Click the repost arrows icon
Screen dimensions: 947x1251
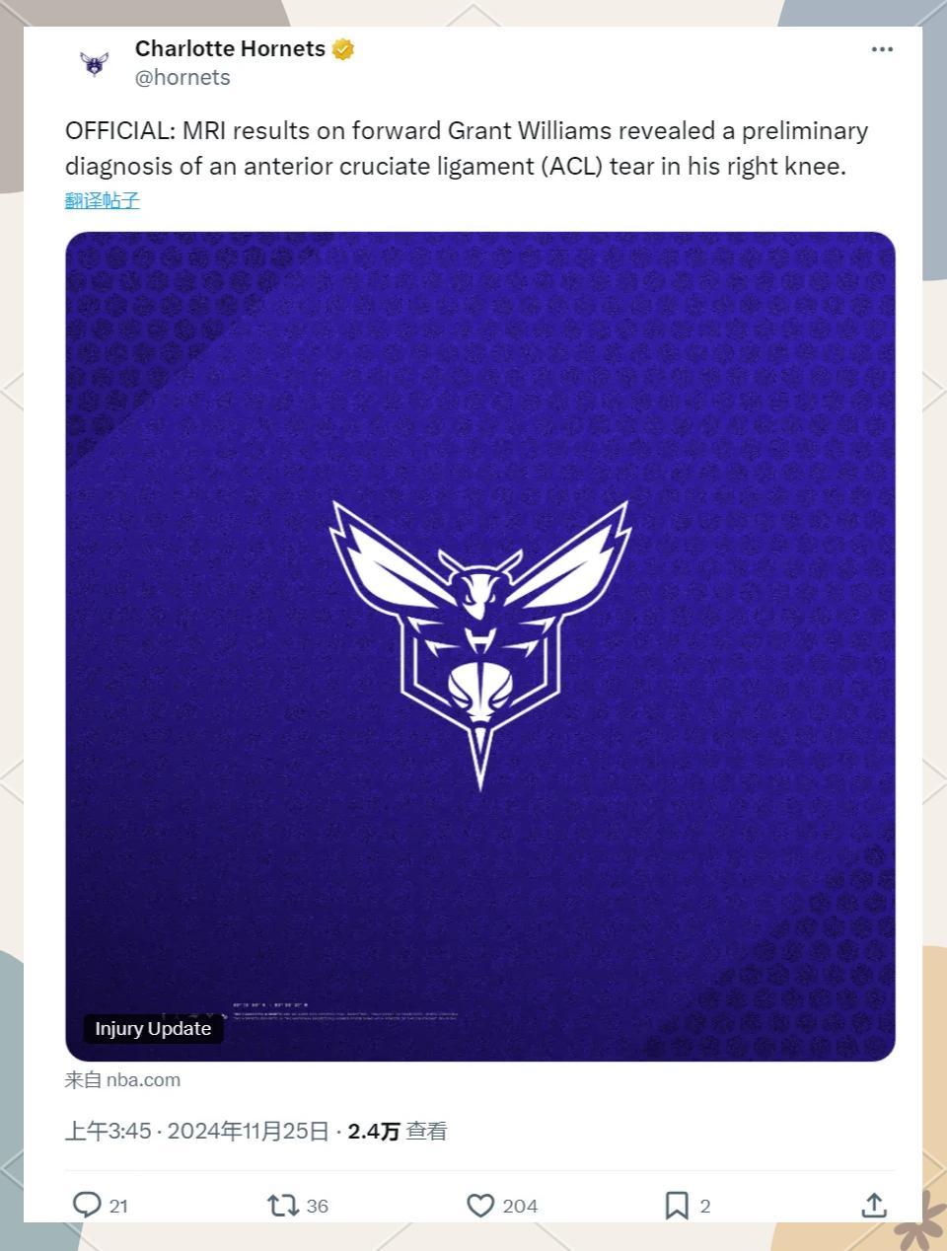coord(283,1205)
